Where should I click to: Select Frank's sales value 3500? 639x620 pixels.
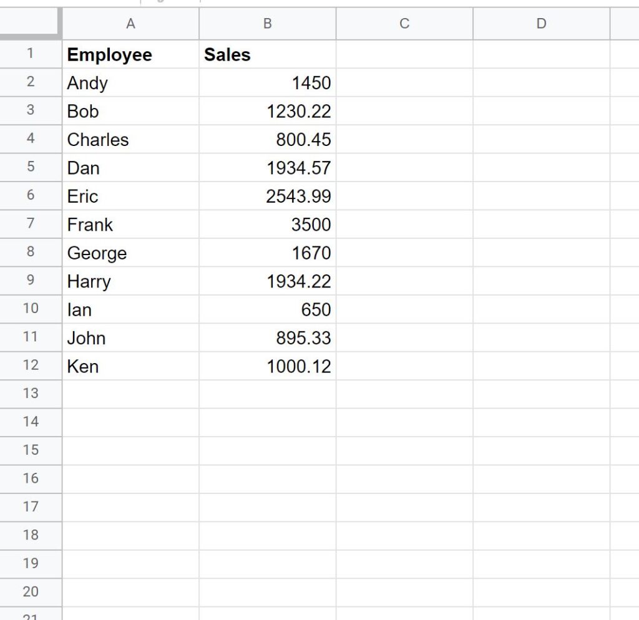coord(267,225)
